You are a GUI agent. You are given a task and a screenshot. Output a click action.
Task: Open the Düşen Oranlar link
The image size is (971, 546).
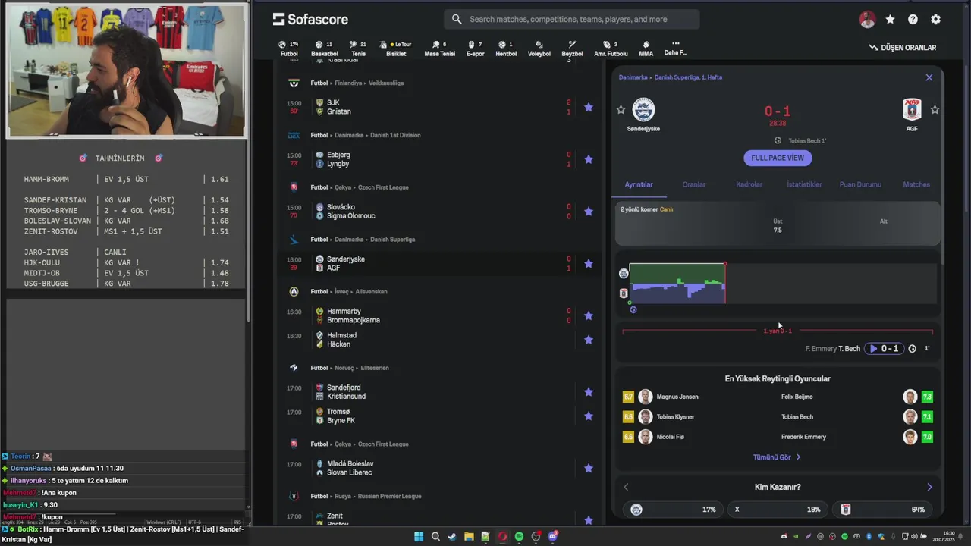click(x=903, y=48)
